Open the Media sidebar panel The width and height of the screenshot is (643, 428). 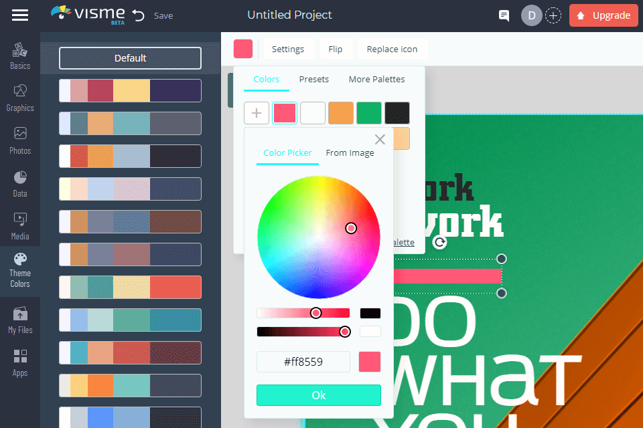pos(20,226)
